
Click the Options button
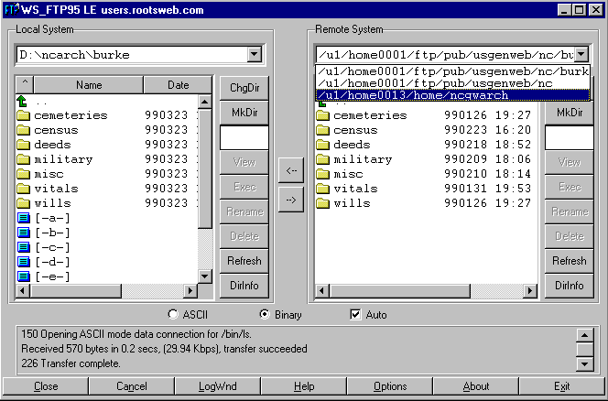pyautogui.click(x=390, y=386)
